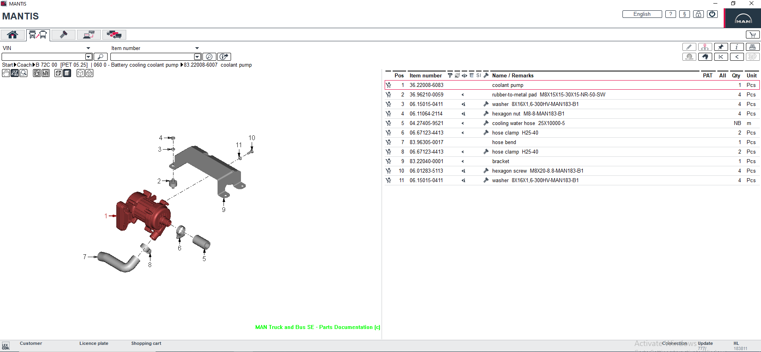Select the zoom area magnifier tool

[23, 73]
